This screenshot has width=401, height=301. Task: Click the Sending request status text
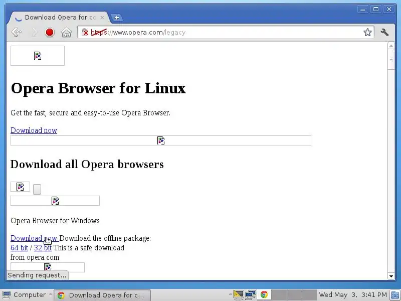coord(37,275)
